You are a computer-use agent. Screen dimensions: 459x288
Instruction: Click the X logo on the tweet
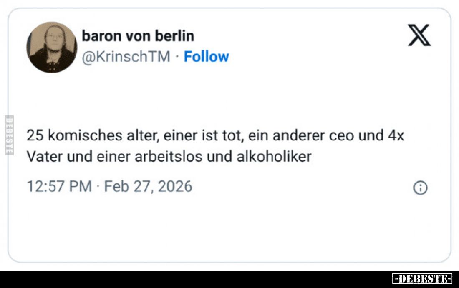pos(419,35)
